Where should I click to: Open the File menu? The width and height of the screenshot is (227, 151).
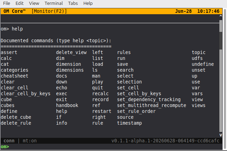[x=7, y=3]
